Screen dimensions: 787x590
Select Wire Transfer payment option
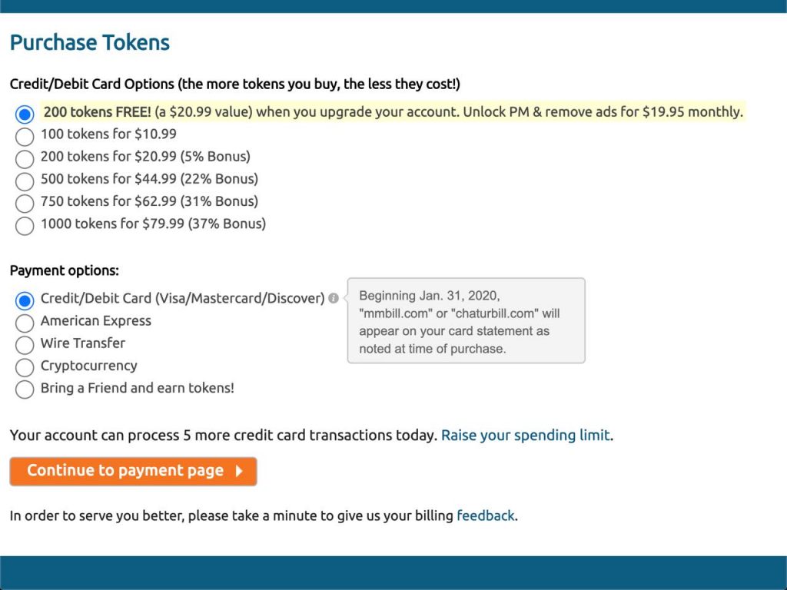pos(25,345)
